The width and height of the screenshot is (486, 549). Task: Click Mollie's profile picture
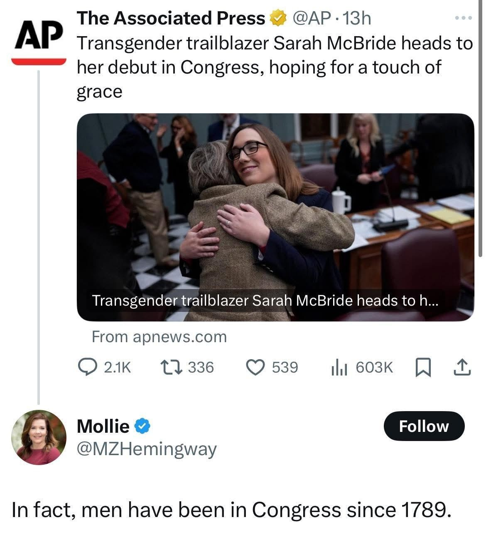pyautogui.click(x=40, y=435)
